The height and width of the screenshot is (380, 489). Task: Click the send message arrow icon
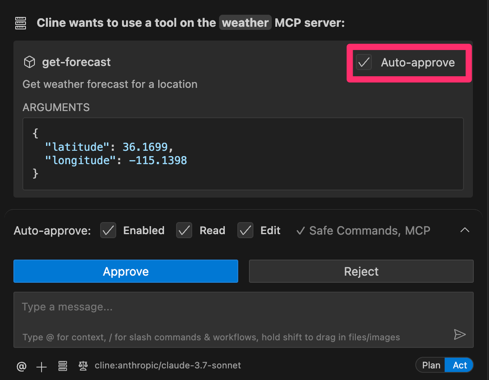[460, 335]
